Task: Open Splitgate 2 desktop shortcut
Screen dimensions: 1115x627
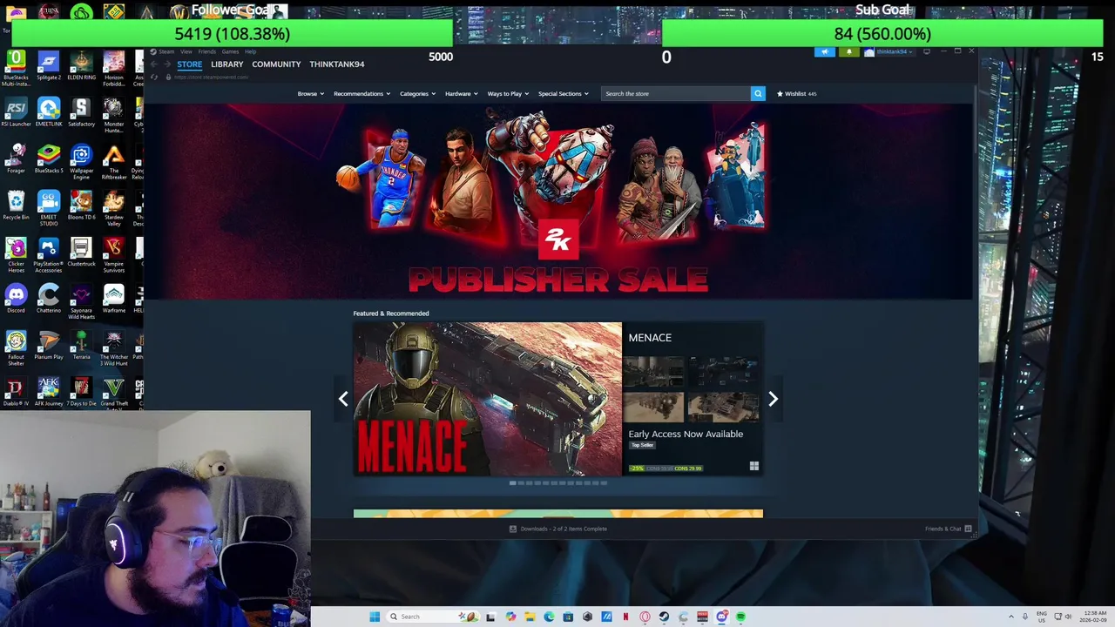Action: 49,64
